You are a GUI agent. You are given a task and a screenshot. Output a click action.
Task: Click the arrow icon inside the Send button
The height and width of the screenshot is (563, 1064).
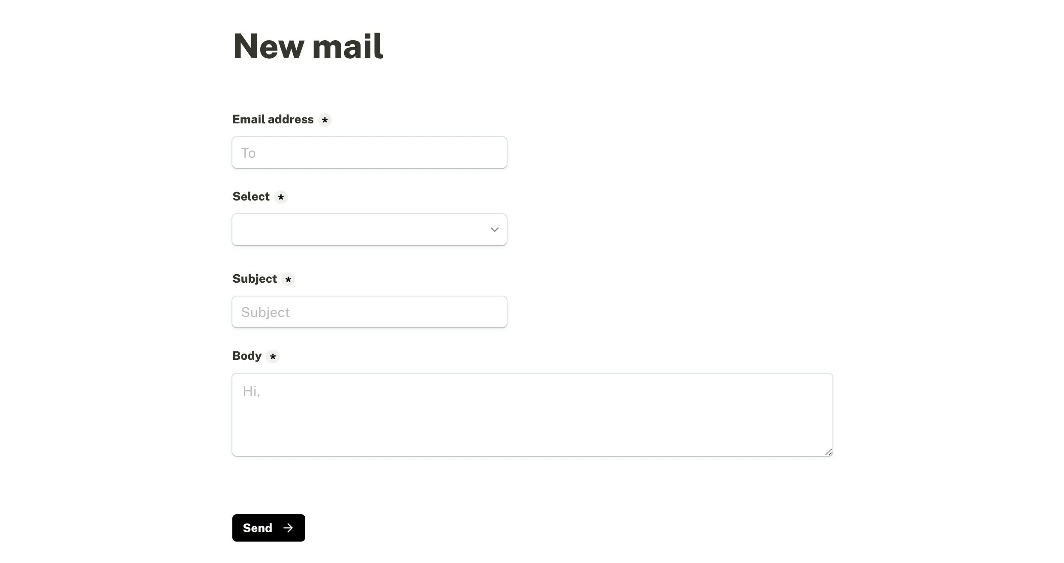288,528
